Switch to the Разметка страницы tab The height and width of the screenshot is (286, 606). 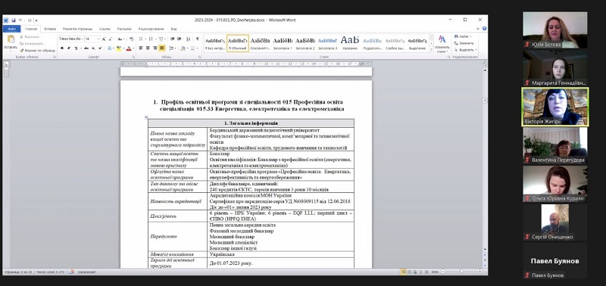(x=77, y=29)
